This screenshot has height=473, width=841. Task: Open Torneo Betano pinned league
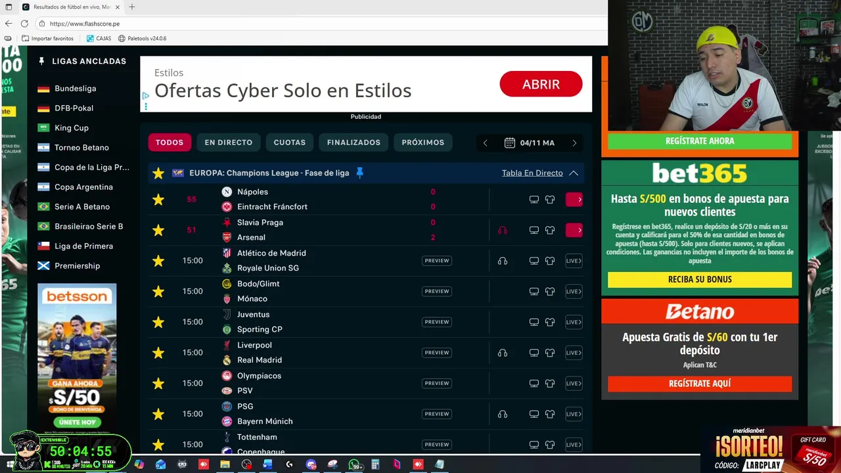[81, 148]
